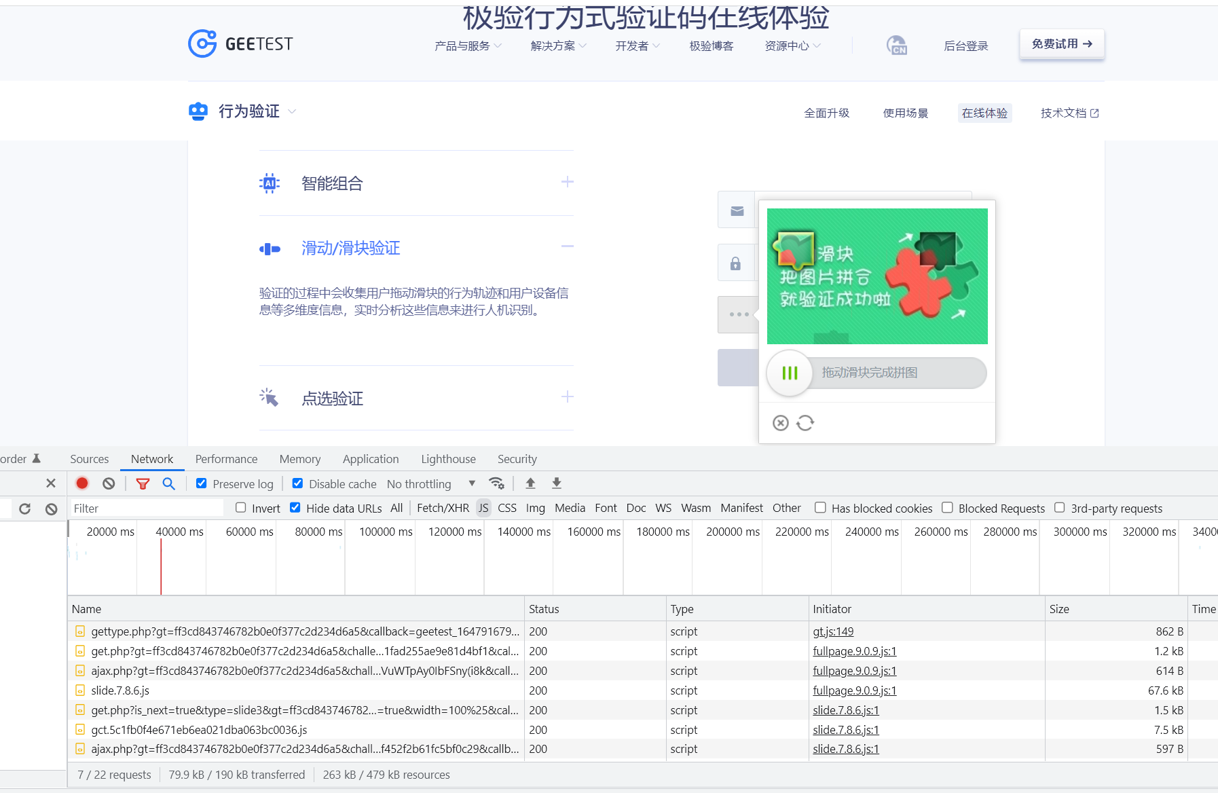
Task: Refresh the captcha puzzle image
Action: 805,423
